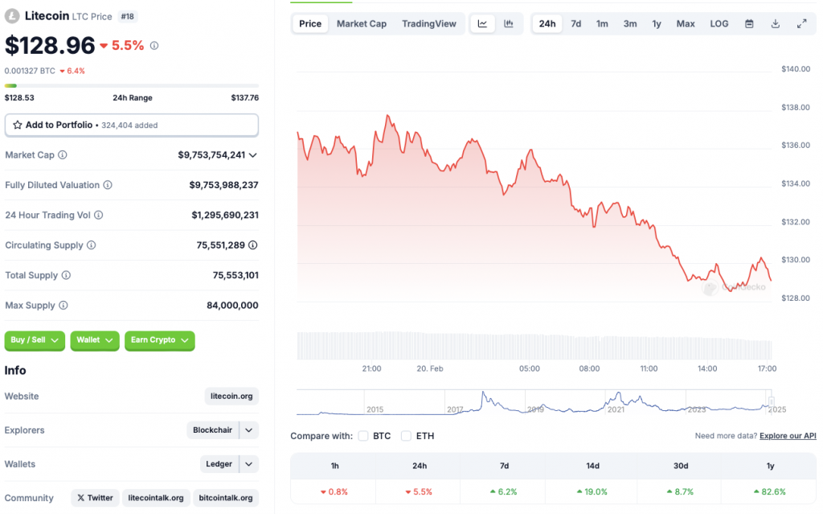The width and height of the screenshot is (823, 514).
Task: Select the 1y time range
Action: coord(657,23)
